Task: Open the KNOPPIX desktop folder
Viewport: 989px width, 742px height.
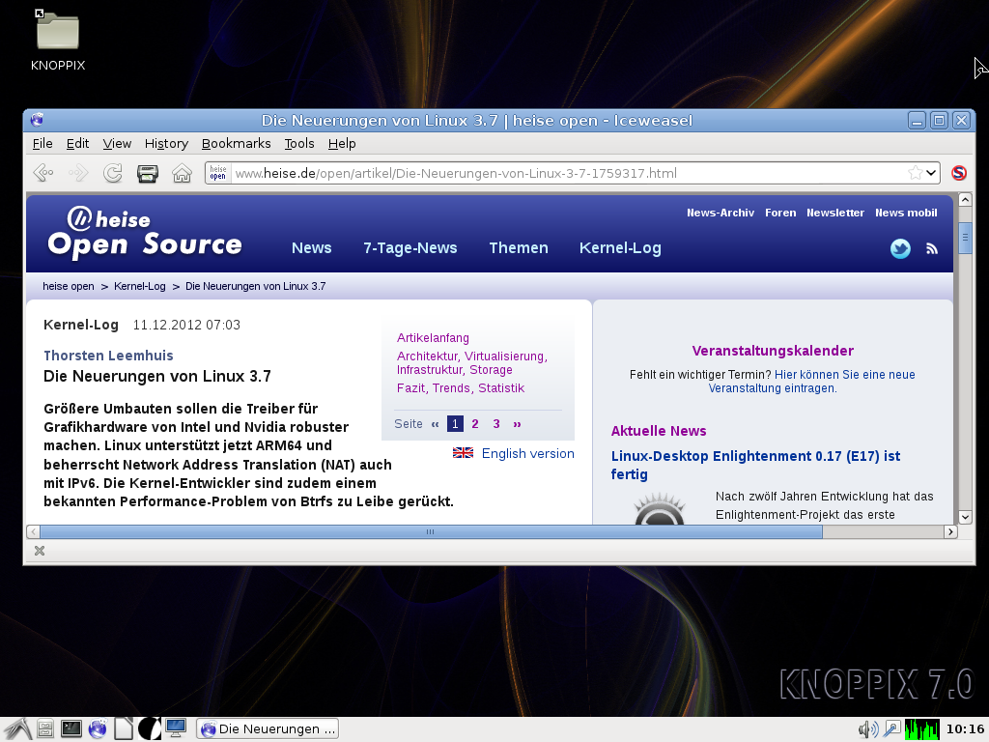Action: (x=57, y=40)
